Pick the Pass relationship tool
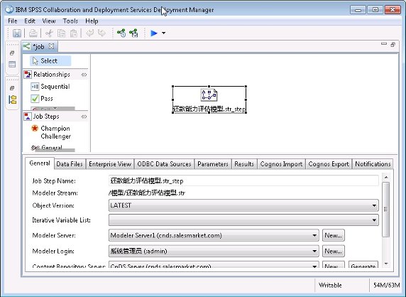This screenshot has width=406, height=297. coord(42,99)
